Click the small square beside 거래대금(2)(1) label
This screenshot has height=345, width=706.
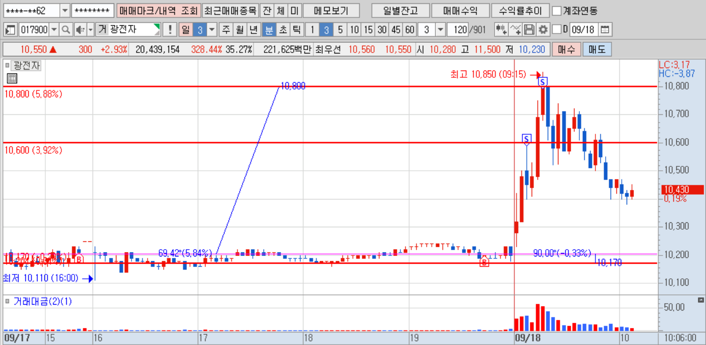click(x=7, y=301)
